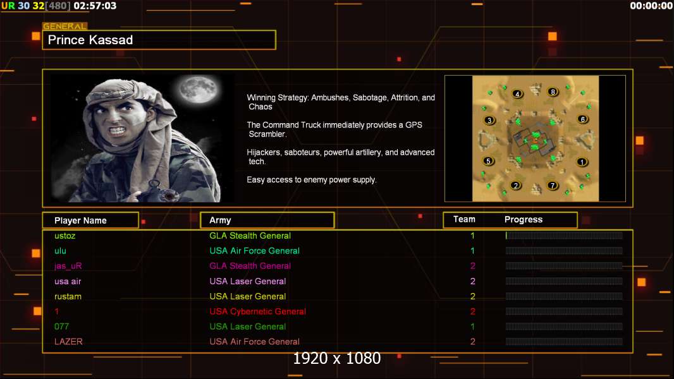Select the Progress column header

524,220
